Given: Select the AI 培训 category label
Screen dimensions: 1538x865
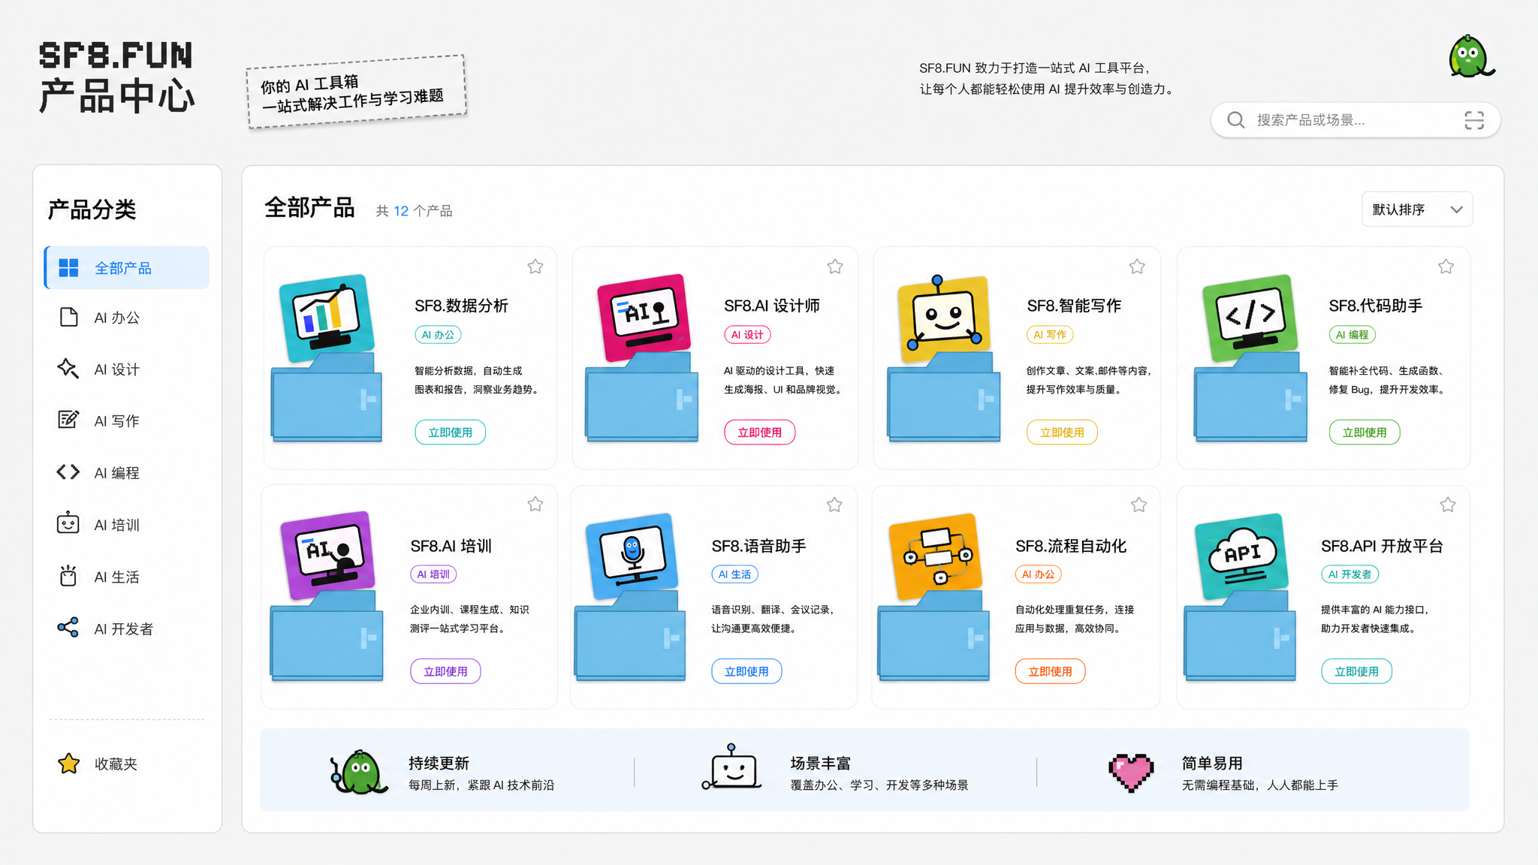Looking at the screenshot, I should click(117, 525).
